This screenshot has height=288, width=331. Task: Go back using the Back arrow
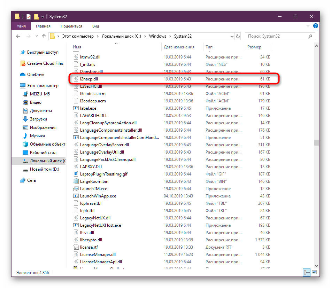tap(18, 36)
